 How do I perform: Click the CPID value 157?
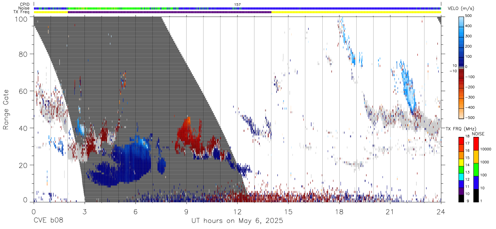point(237,4)
